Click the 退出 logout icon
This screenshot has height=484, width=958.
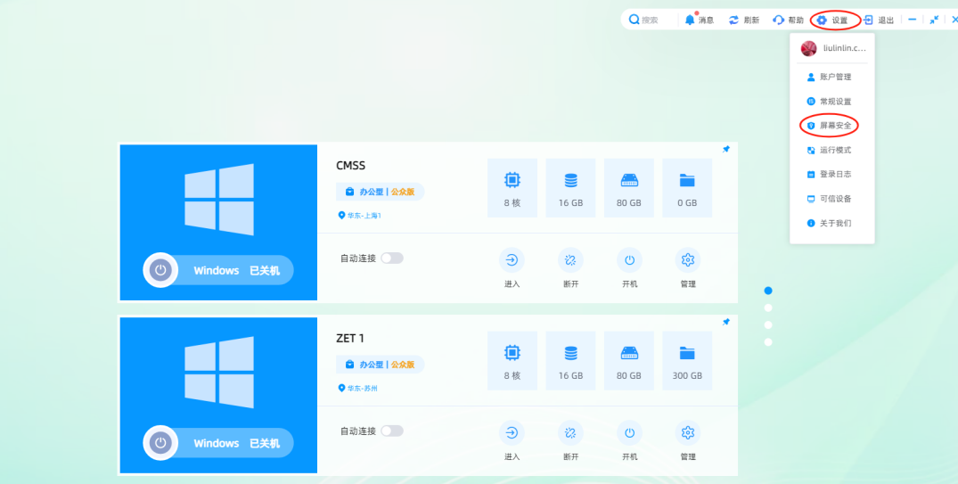868,21
